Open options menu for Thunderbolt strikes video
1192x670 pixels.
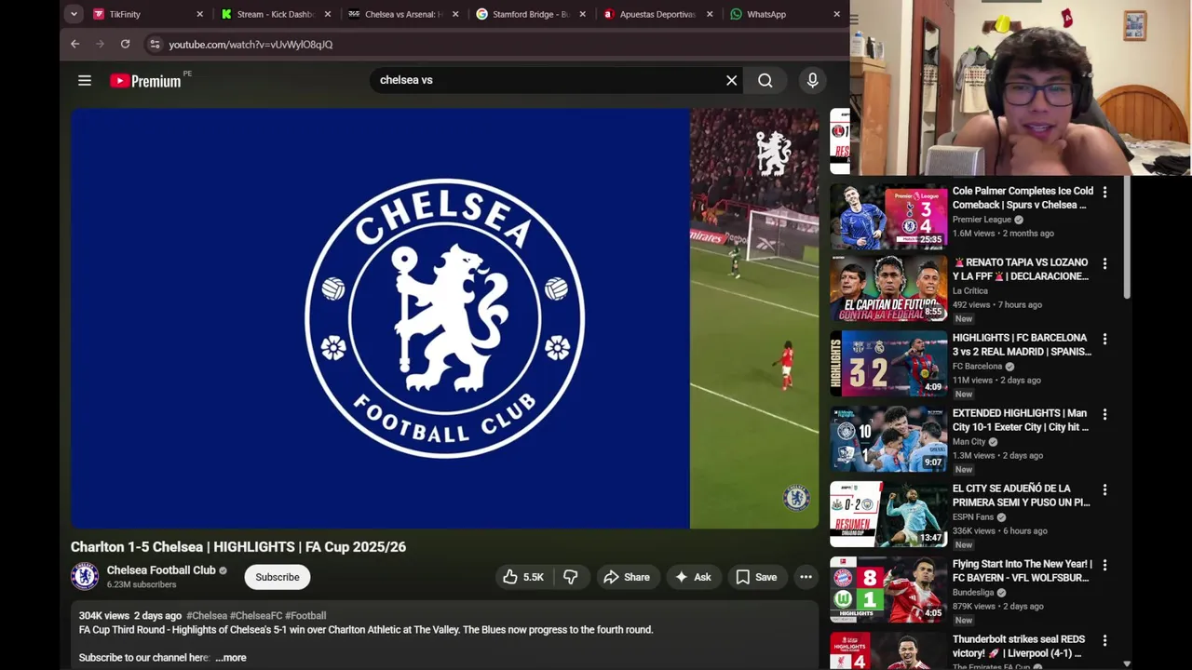point(1105,641)
